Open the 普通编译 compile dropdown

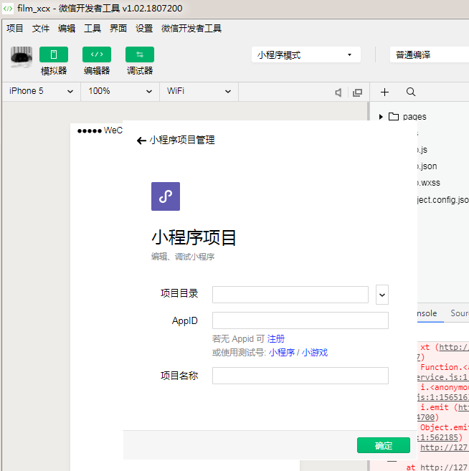[x=430, y=54]
